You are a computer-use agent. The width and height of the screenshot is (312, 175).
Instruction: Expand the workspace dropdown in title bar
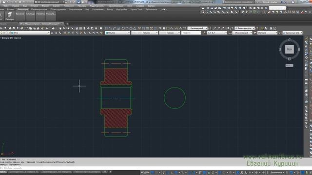click(63, 2)
